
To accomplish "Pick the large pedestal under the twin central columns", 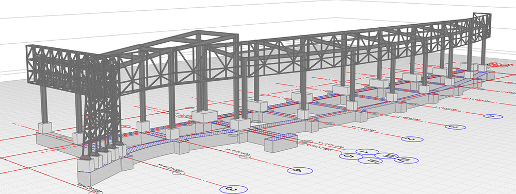I will [x=204, y=116].
